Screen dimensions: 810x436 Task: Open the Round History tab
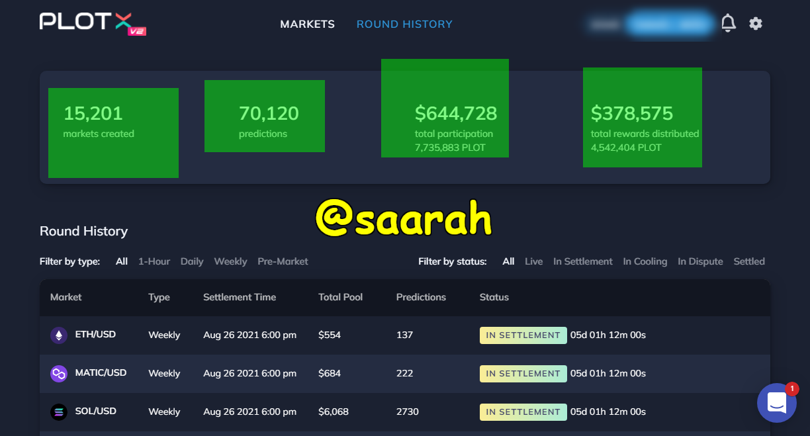pos(404,24)
